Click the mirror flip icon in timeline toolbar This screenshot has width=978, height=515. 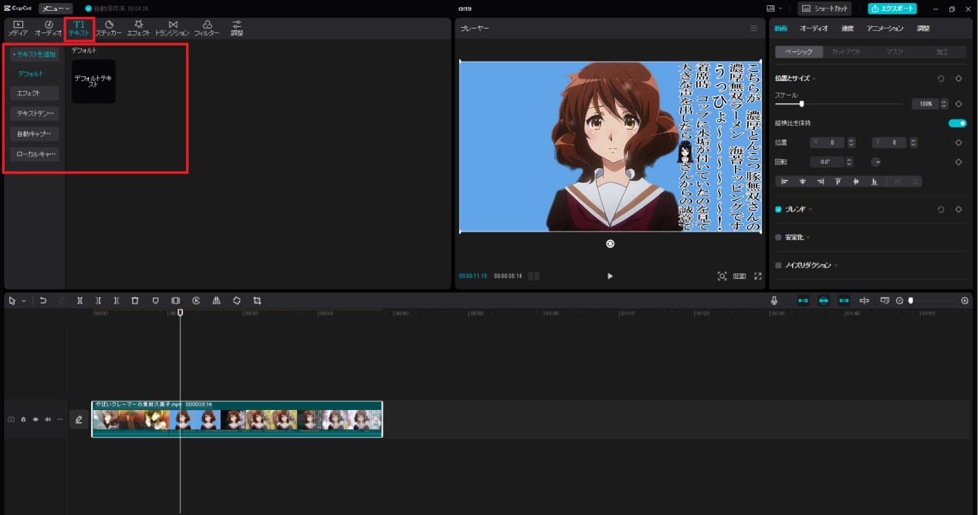[x=216, y=300]
